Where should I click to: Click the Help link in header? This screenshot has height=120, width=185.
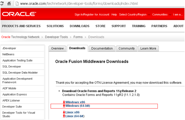point(114,14)
